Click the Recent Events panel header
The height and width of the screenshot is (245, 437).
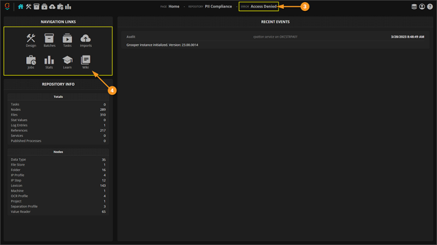click(275, 22)
